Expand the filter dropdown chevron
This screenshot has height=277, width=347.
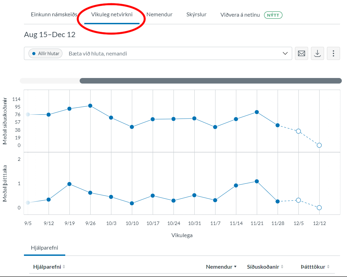pyautogui.click(x=285, y=53)
